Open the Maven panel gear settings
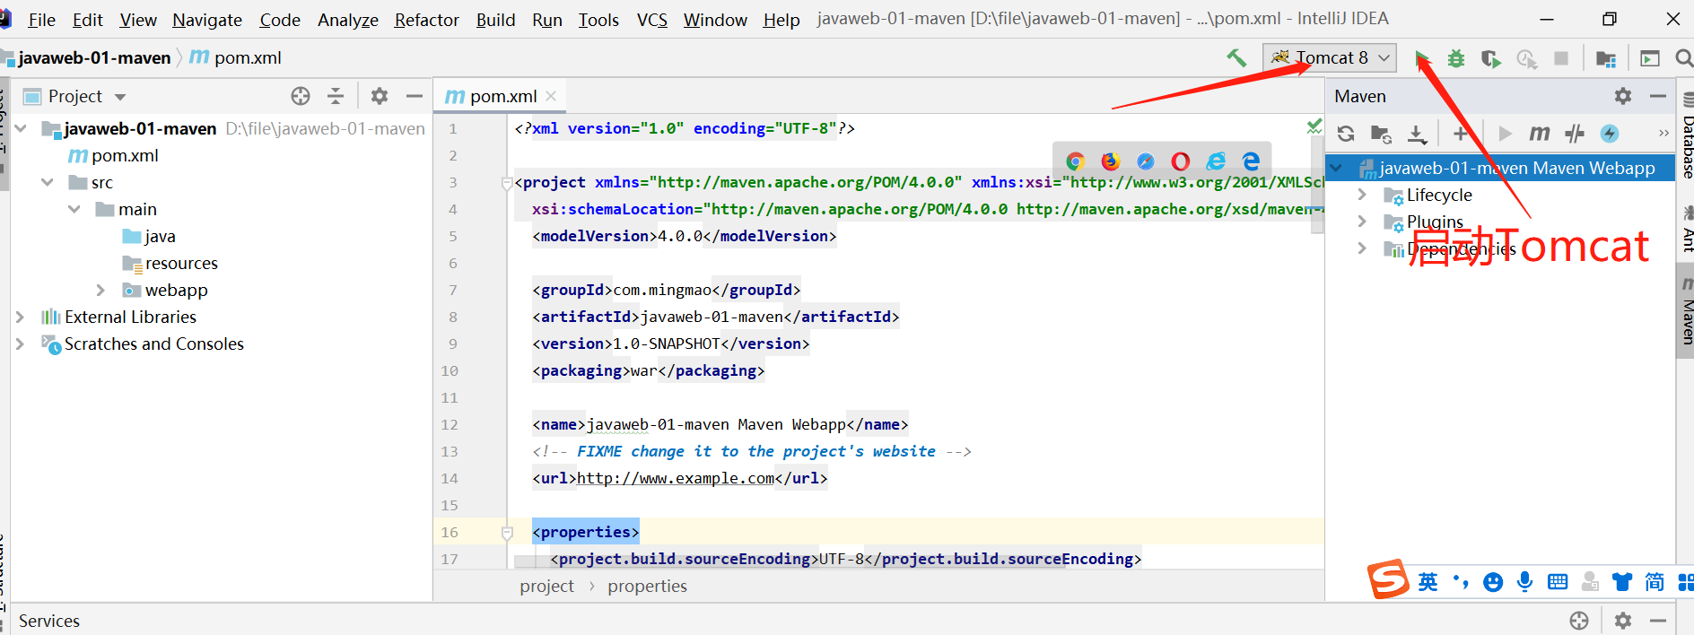Viewport: 1694px width, 635px height. pos(1623,96)
